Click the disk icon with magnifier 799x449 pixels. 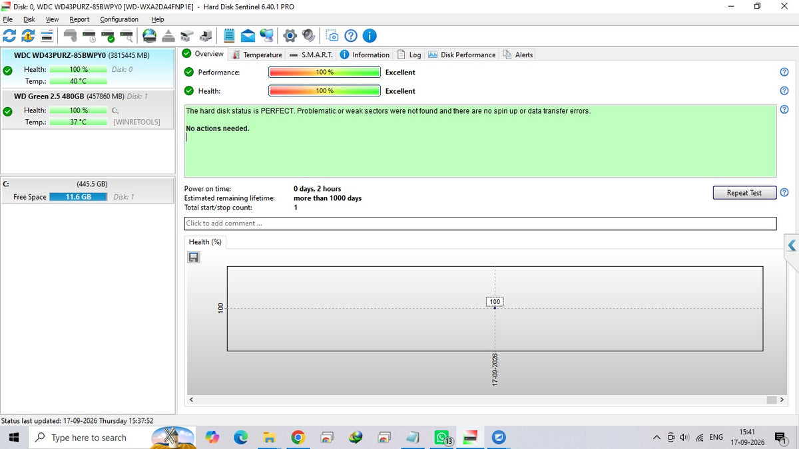coord(127,35)
